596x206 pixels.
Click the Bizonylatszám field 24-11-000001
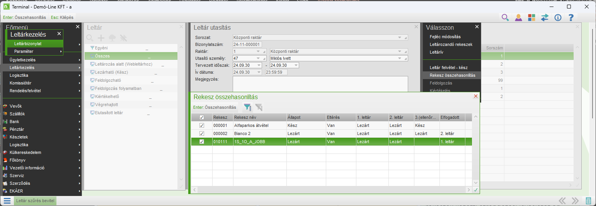tap(247, 44)
